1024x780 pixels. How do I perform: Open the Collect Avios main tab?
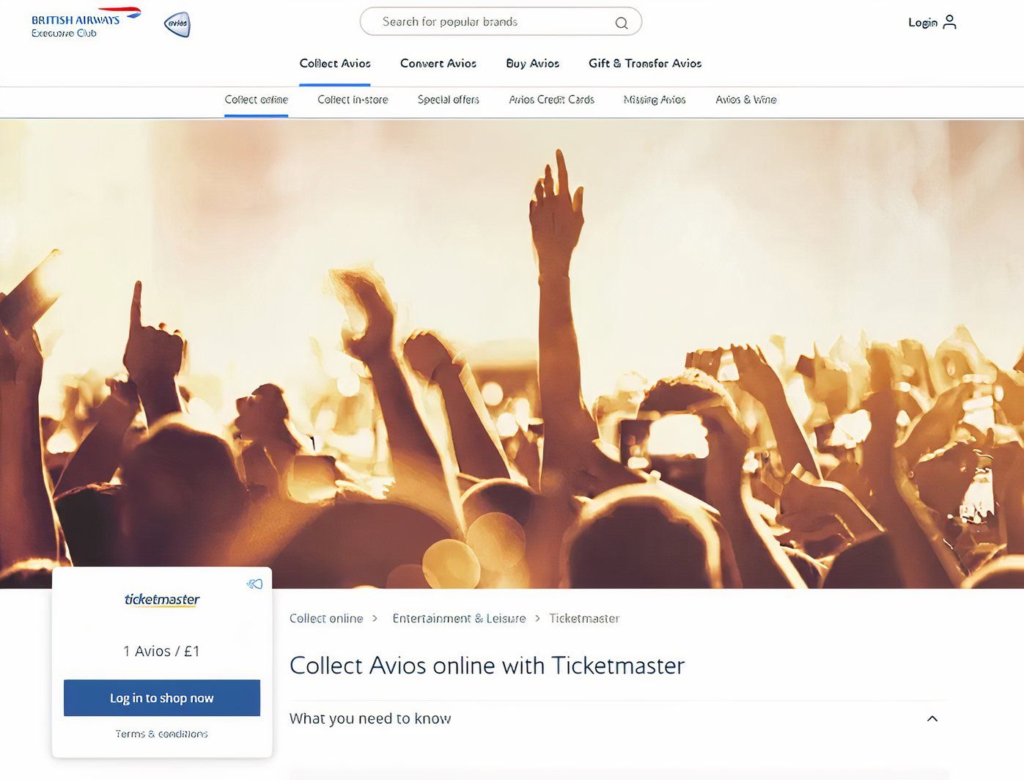[335, 64]
